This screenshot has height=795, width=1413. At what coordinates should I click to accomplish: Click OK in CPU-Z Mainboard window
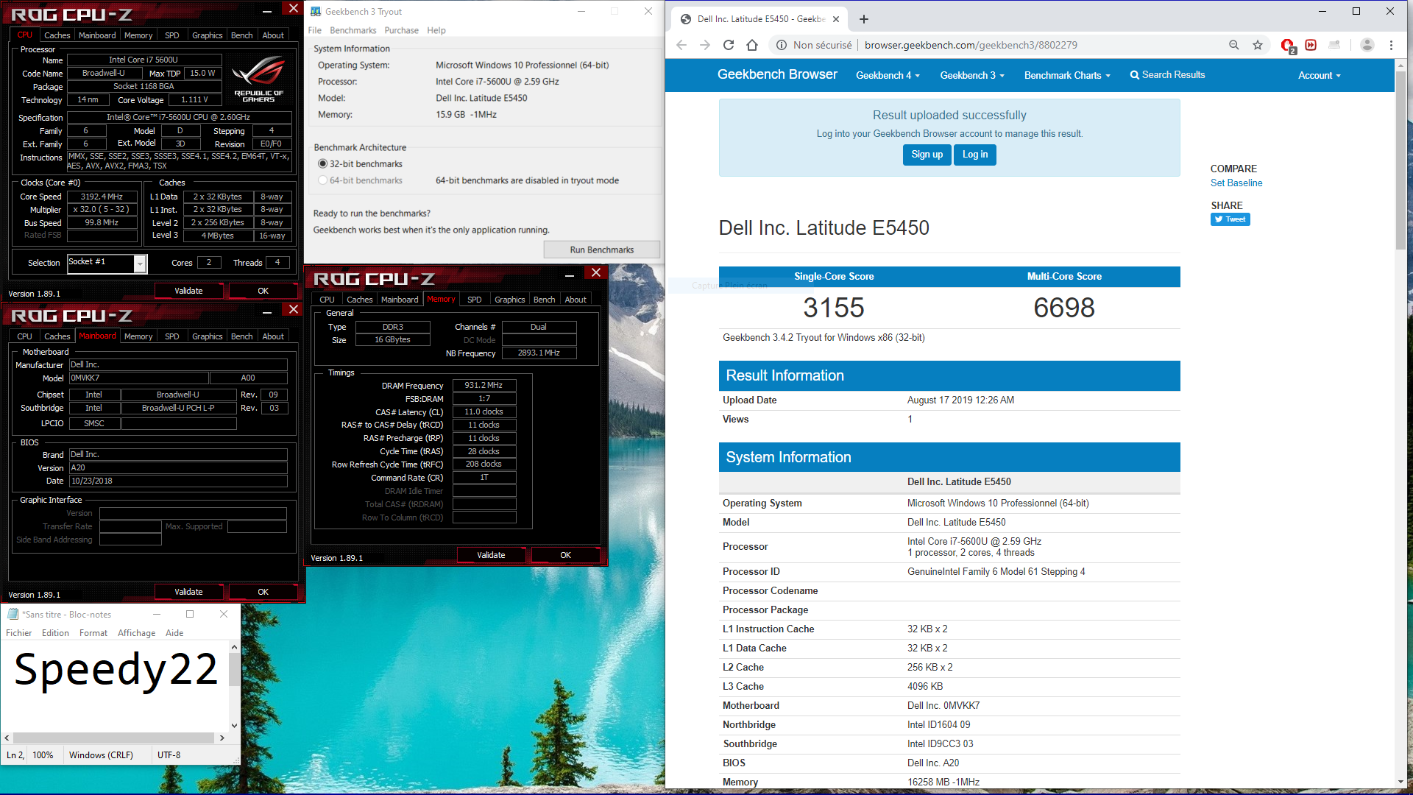(x=263, y=592)
